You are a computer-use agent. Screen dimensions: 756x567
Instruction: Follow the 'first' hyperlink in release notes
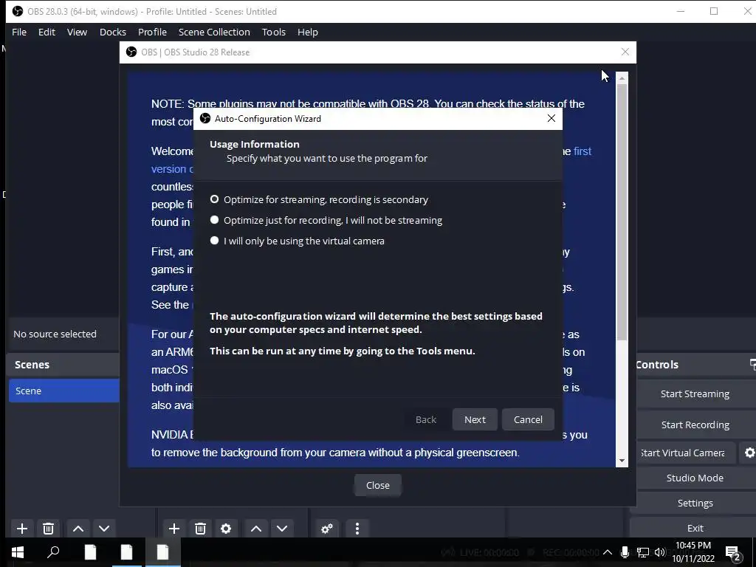click(582, 151)
